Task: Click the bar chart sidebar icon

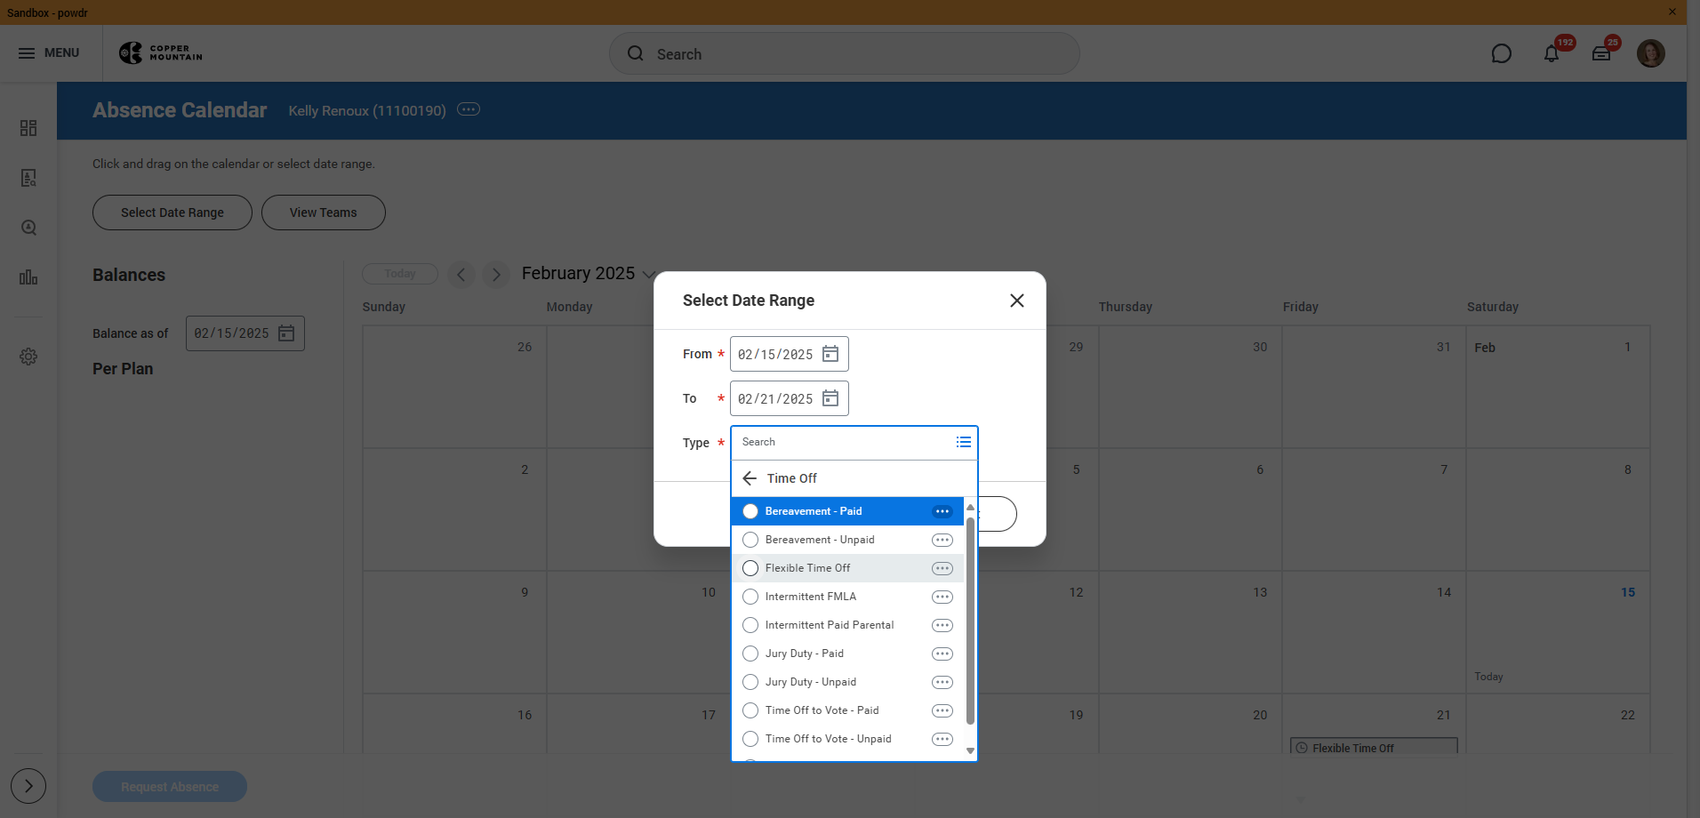Action: coord(28,277)
